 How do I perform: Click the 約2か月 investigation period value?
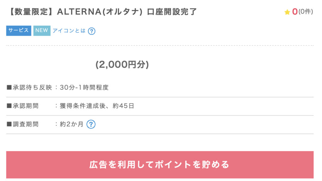click(x=71, y=124)
